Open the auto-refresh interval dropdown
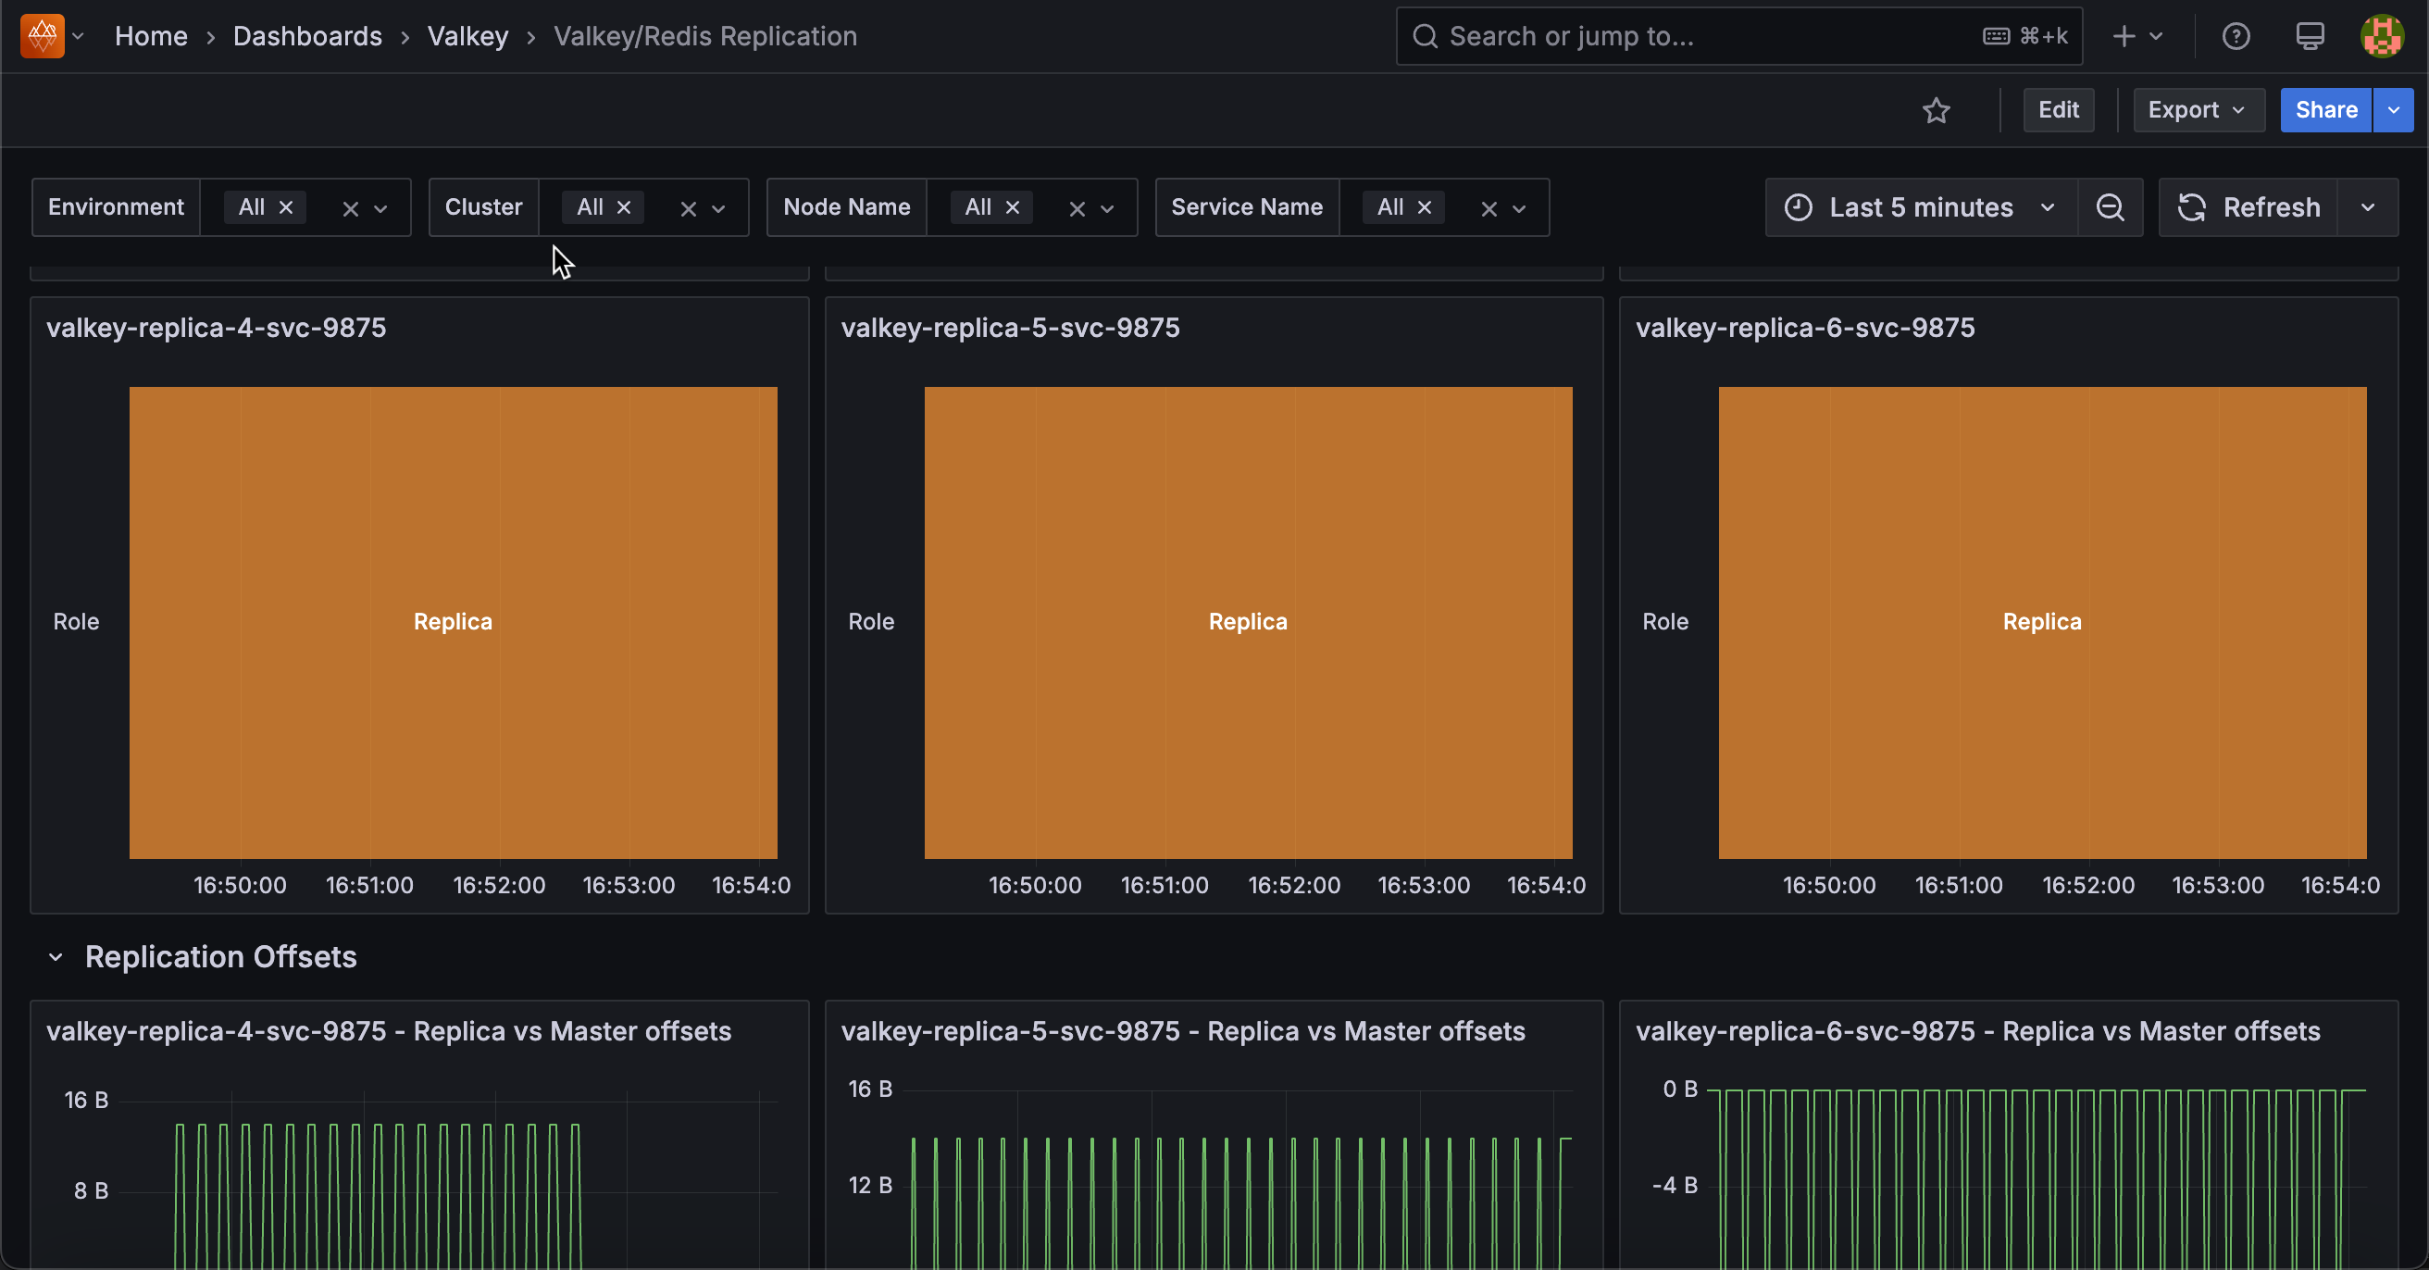2429x1270 pixels. click(2368, 207)
